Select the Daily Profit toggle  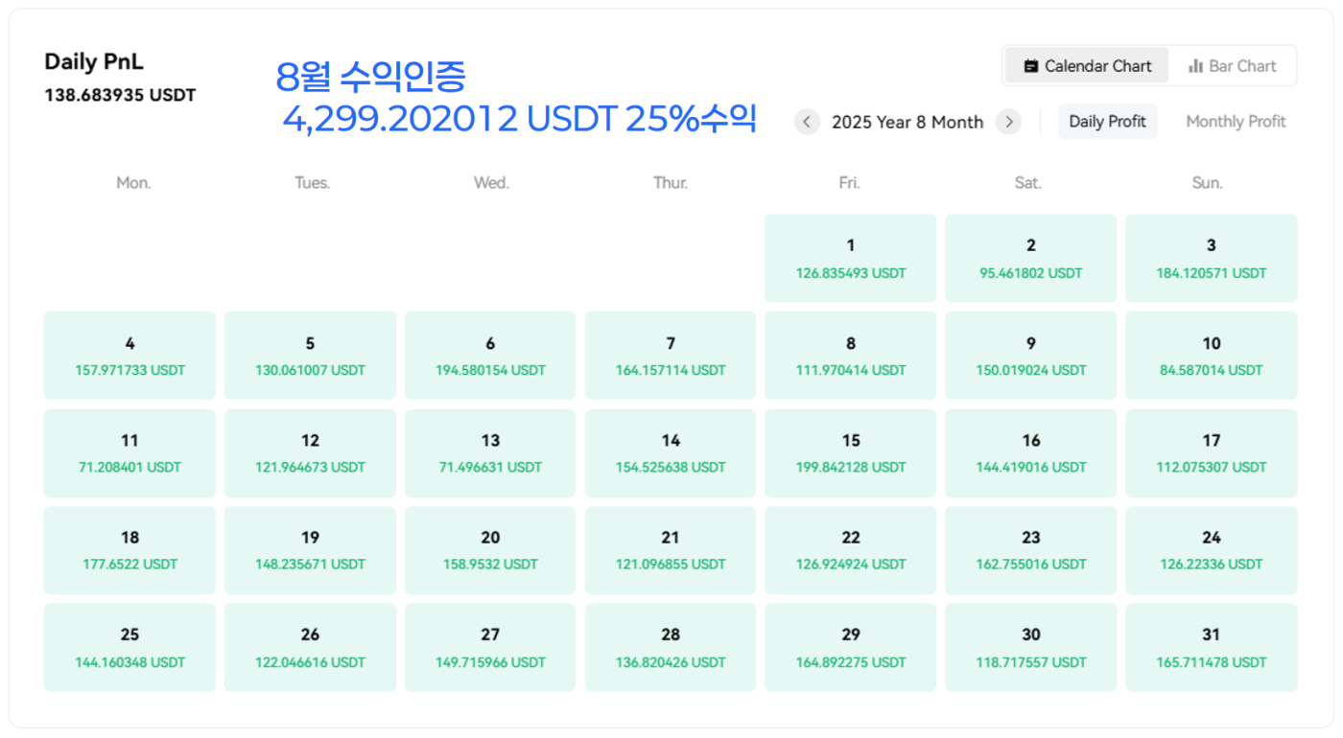pos(1107,122)
